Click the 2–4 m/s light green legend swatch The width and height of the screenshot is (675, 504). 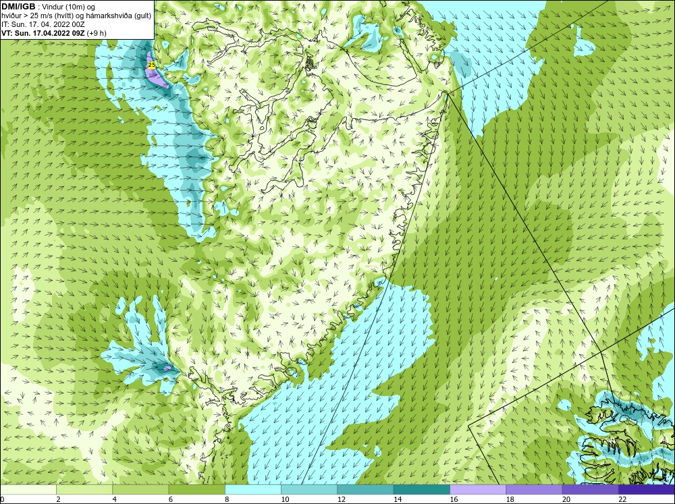[x=84, y=489]
